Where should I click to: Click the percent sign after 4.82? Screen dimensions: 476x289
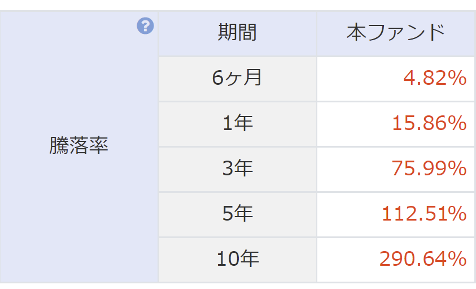click(456, 78)
